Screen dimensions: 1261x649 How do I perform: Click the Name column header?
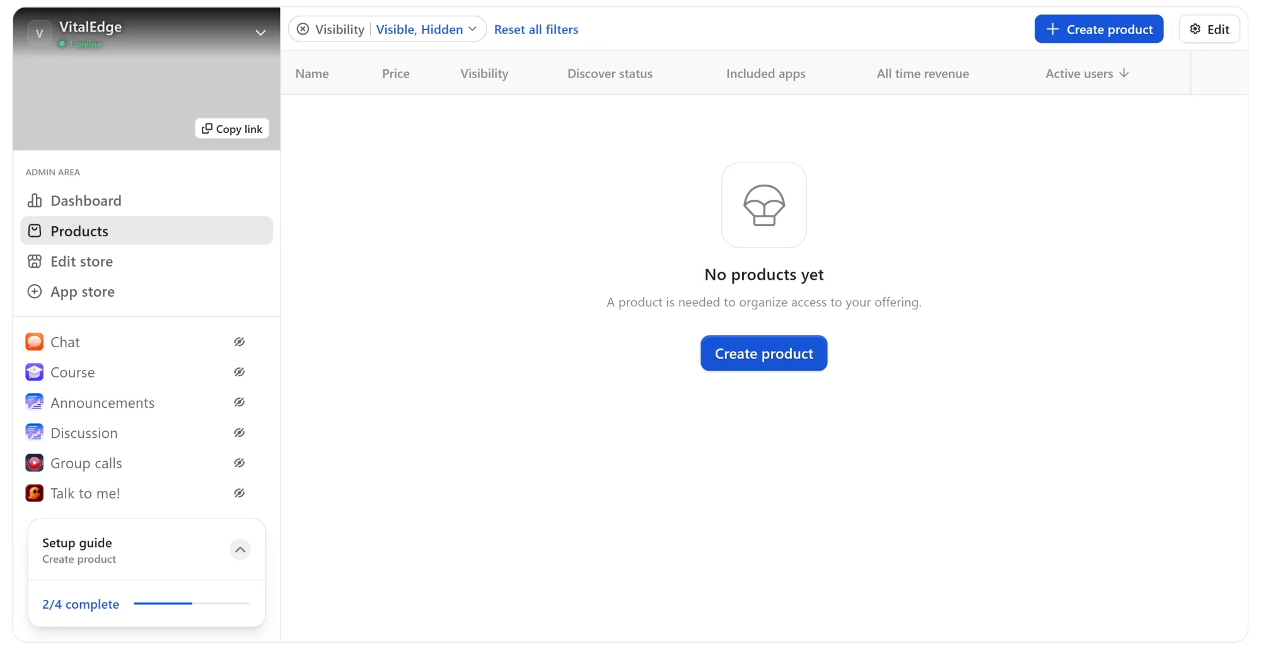coord(312,74)
